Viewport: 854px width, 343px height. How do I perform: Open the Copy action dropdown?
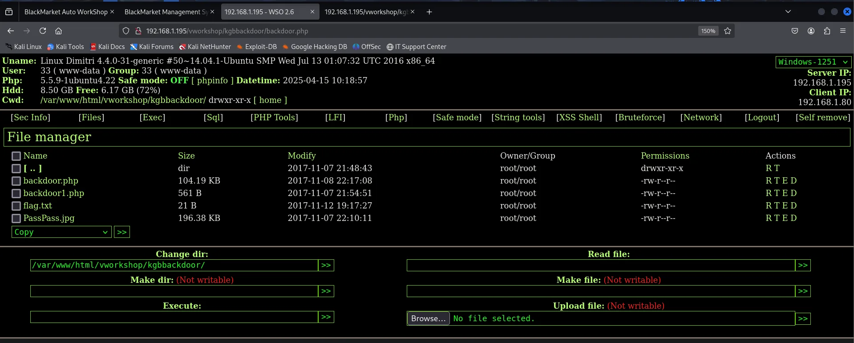(x=61, y=232)
